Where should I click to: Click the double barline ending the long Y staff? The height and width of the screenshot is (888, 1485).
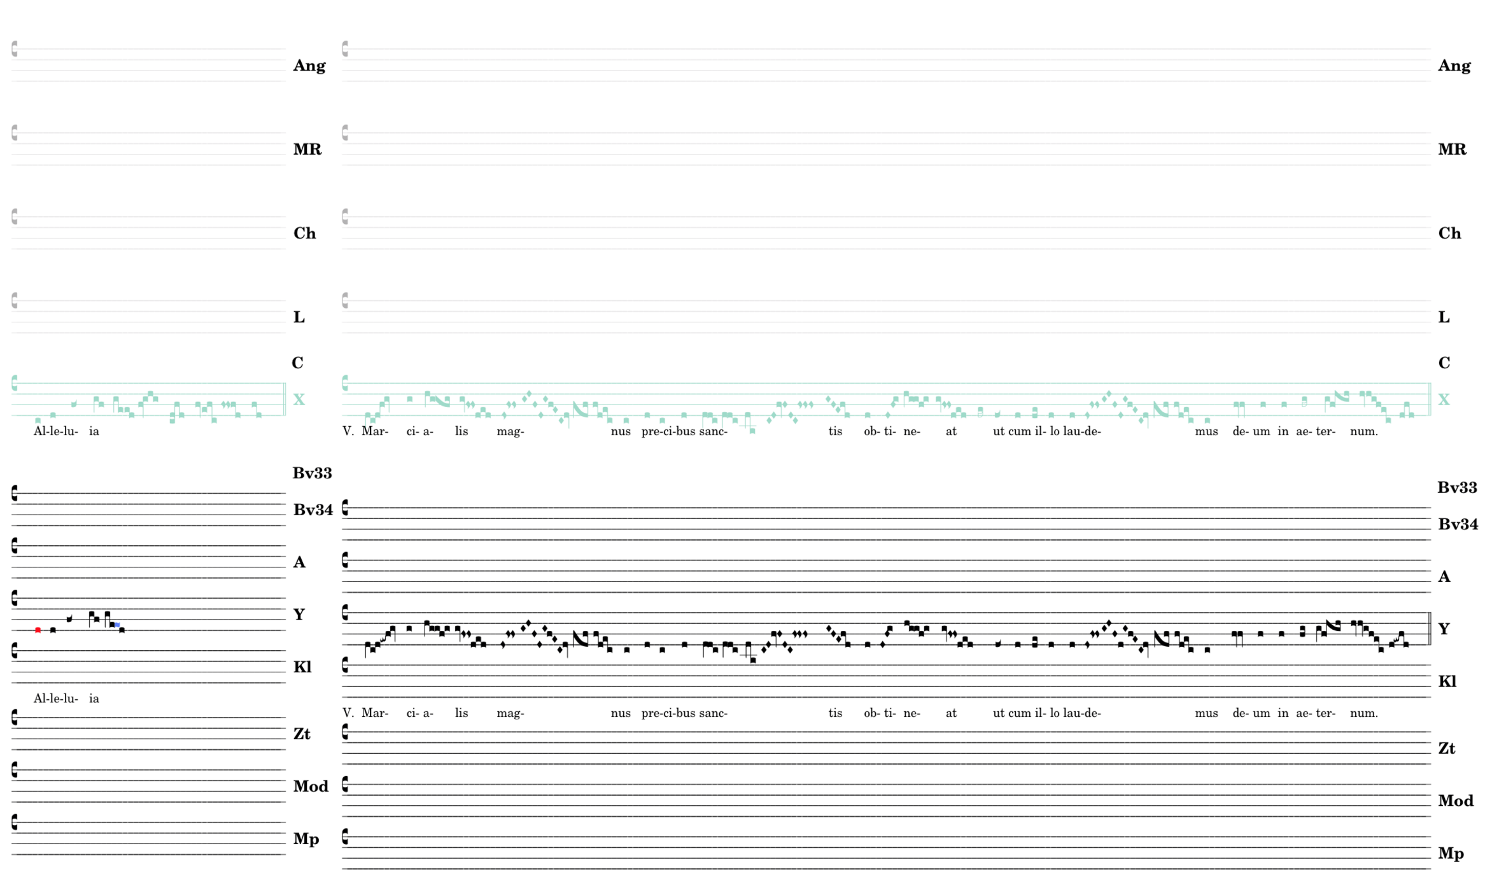coord(1430,628)
